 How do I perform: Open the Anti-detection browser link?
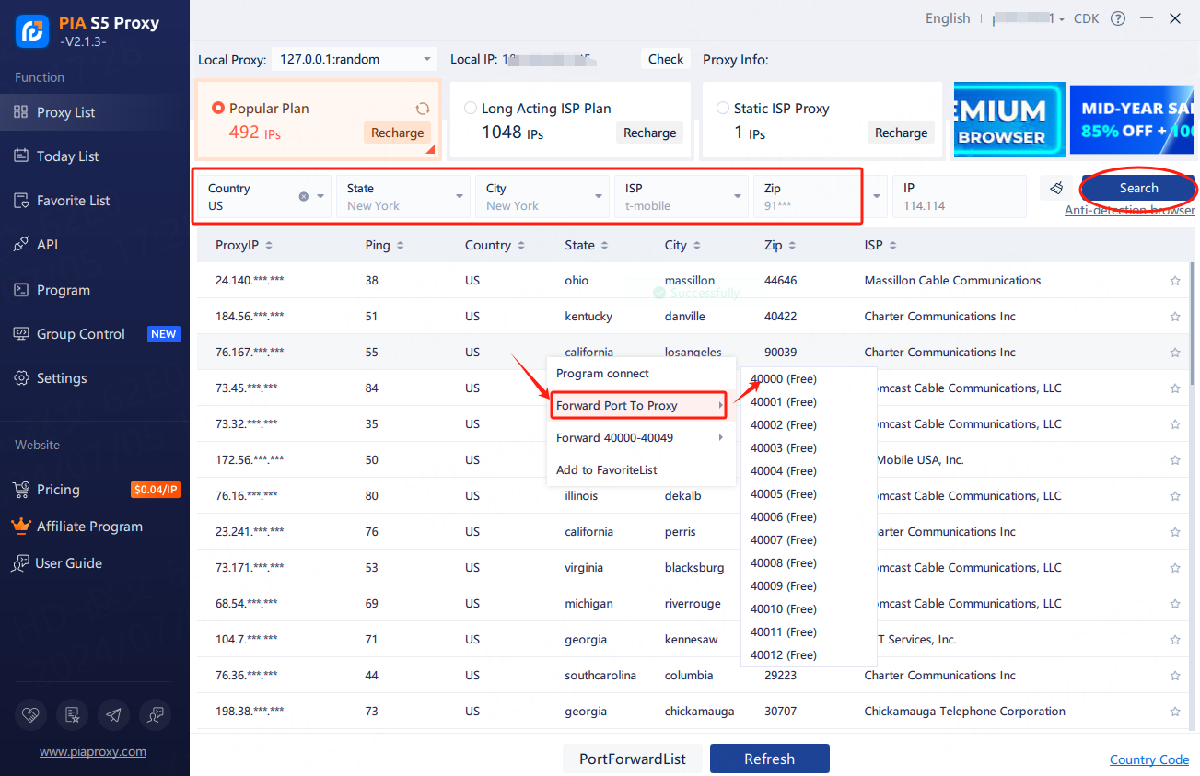1130,210
